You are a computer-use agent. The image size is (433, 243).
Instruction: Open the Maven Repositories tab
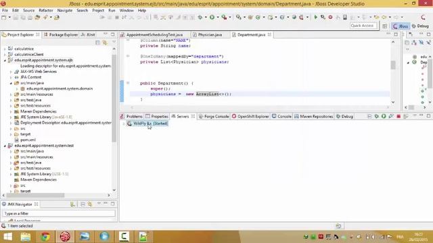tap(313, 116)
